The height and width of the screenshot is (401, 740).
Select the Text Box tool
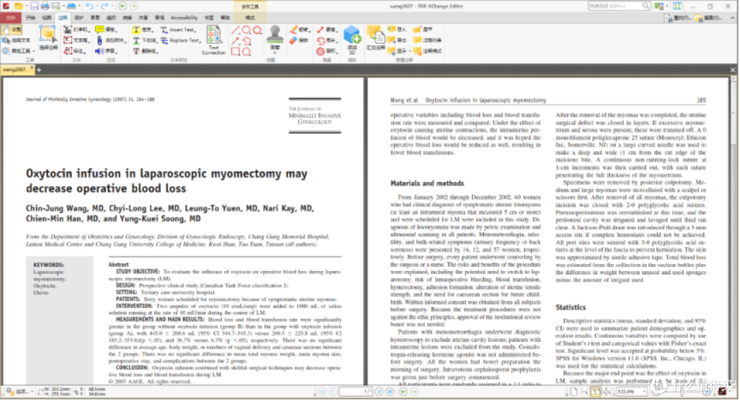pos(75,40)
